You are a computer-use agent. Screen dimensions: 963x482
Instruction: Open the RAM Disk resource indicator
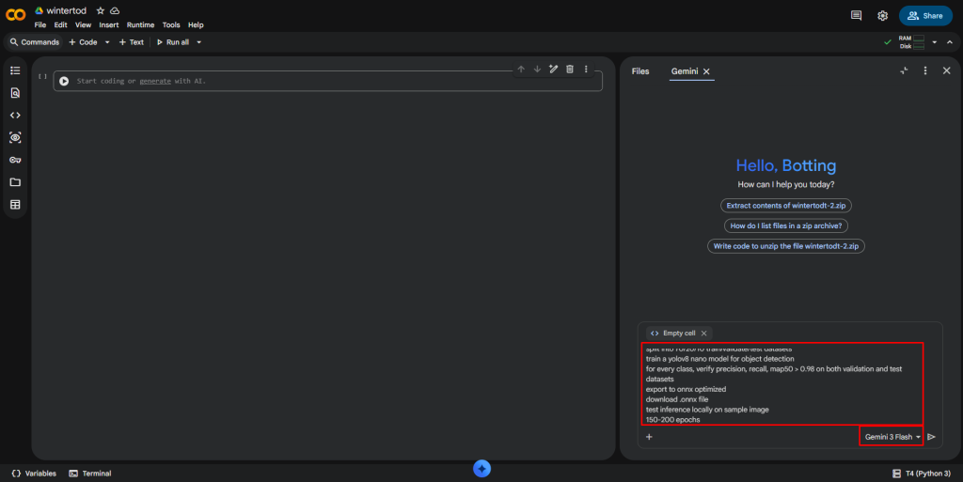(911, 42)
